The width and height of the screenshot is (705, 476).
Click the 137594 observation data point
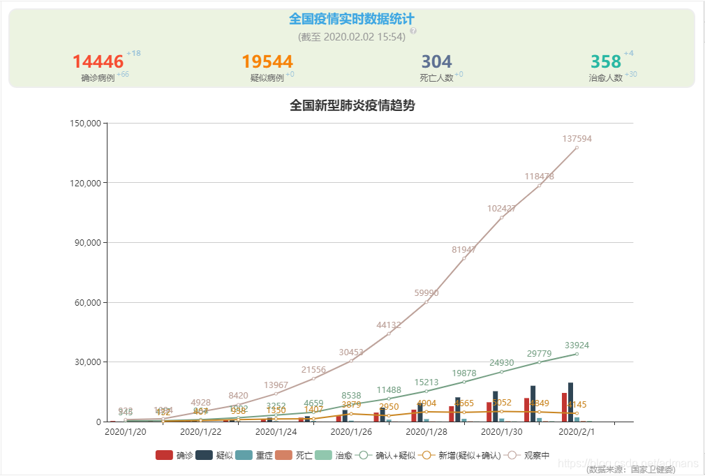click(x=577, y=147)
